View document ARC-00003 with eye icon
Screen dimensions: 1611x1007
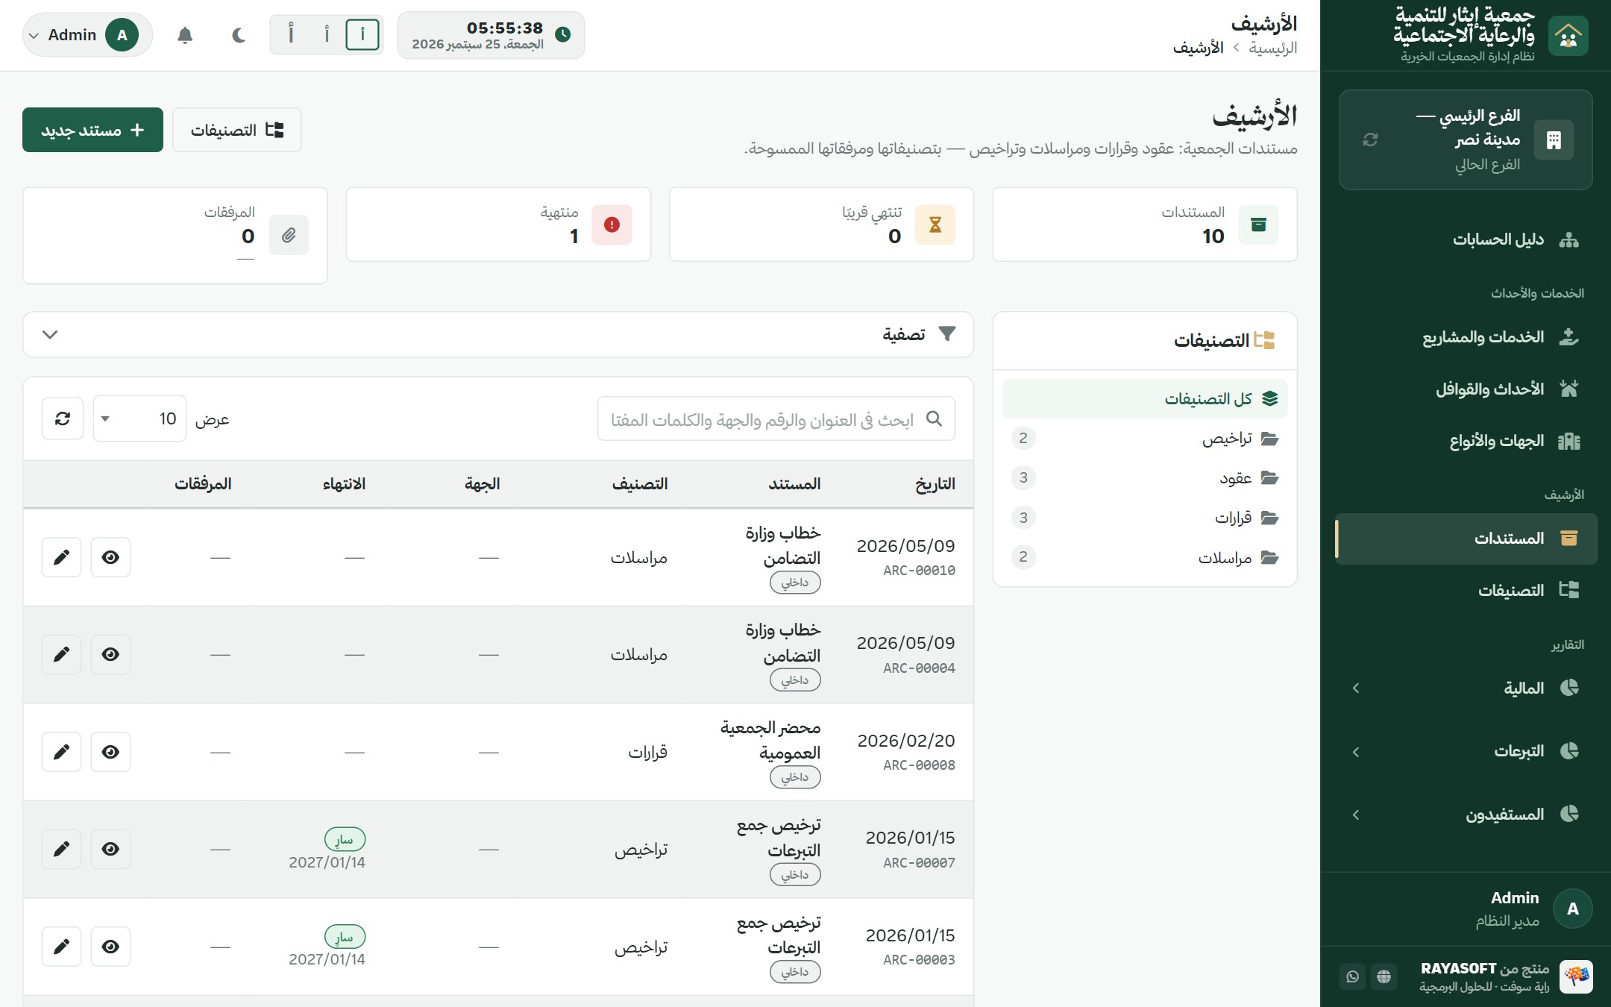pos(110,947)
